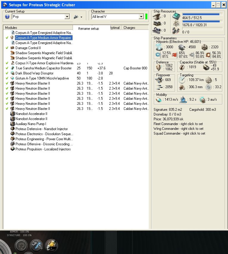This screenshot has height=254, width=228.
Task: Click the Damage Control II module icon
Action: tap(12, 48)
